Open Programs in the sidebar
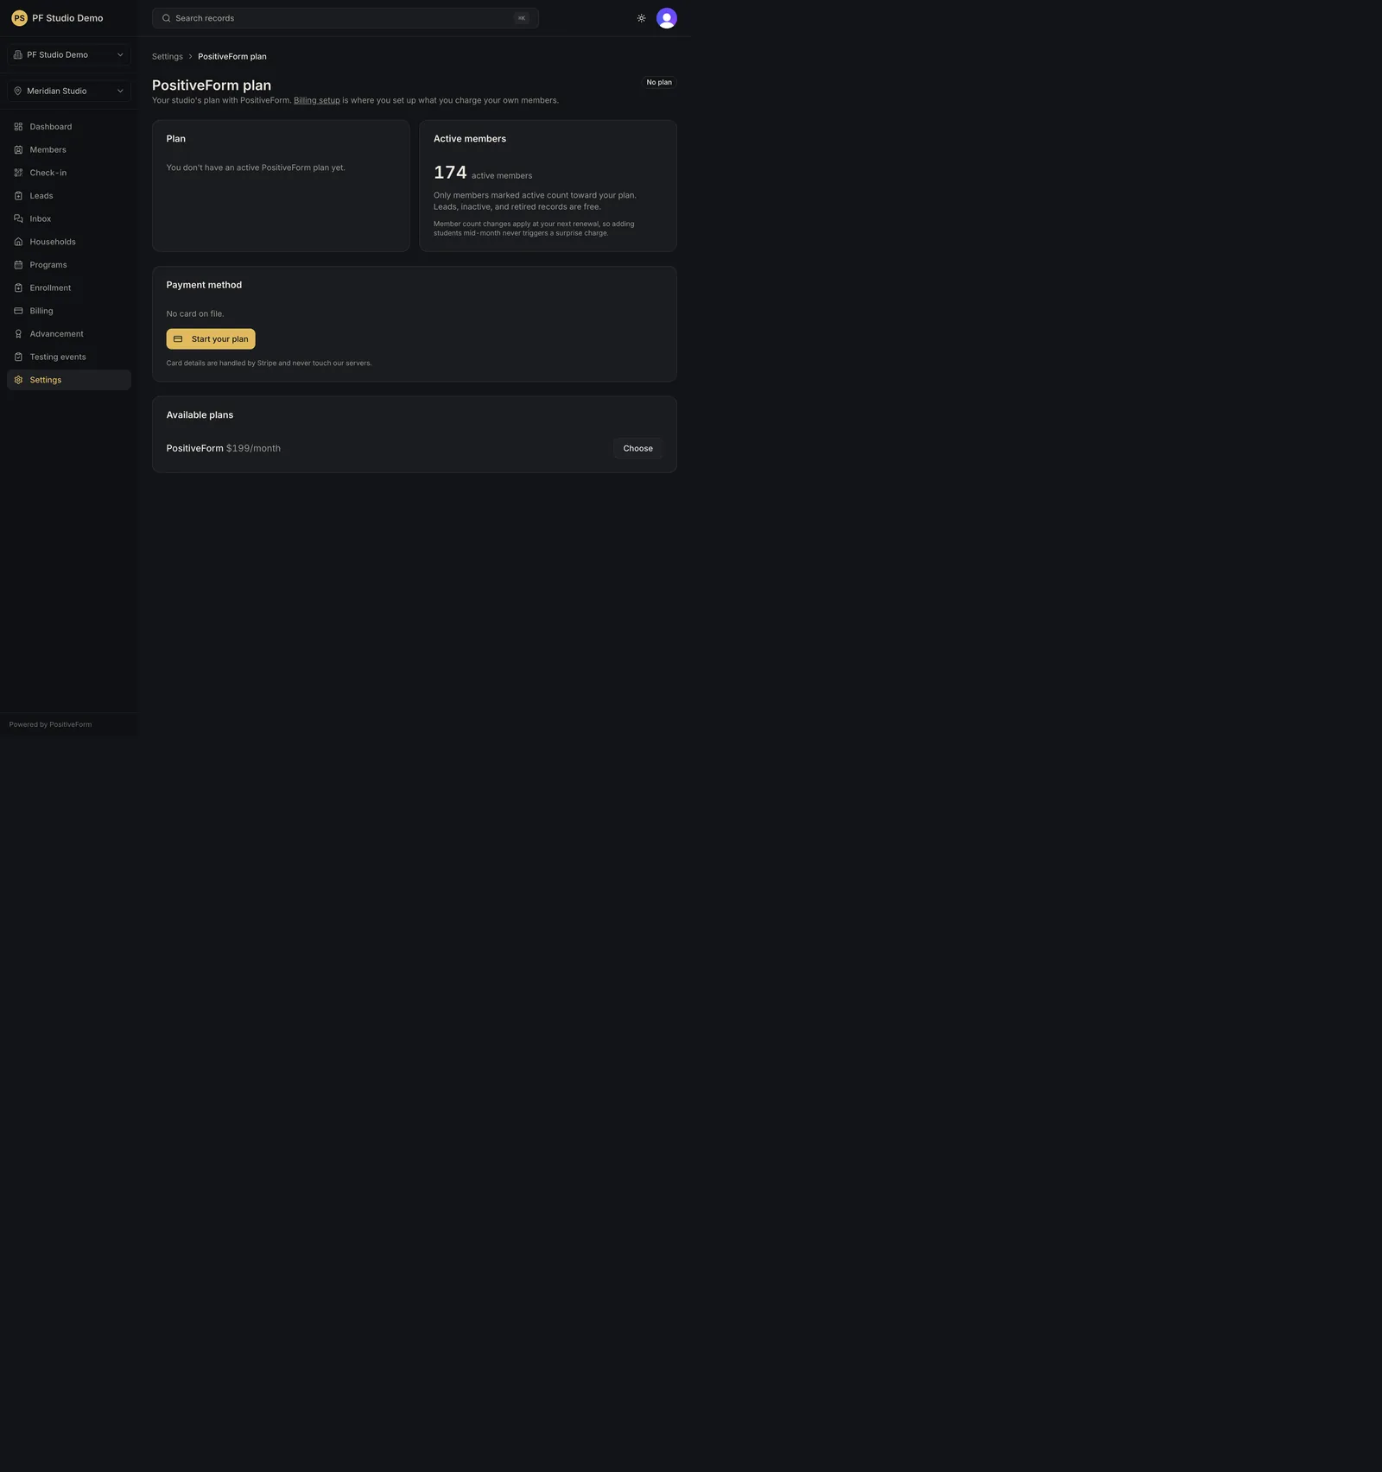Viewport: 1382px width, 1472px height. click(69, 265)
